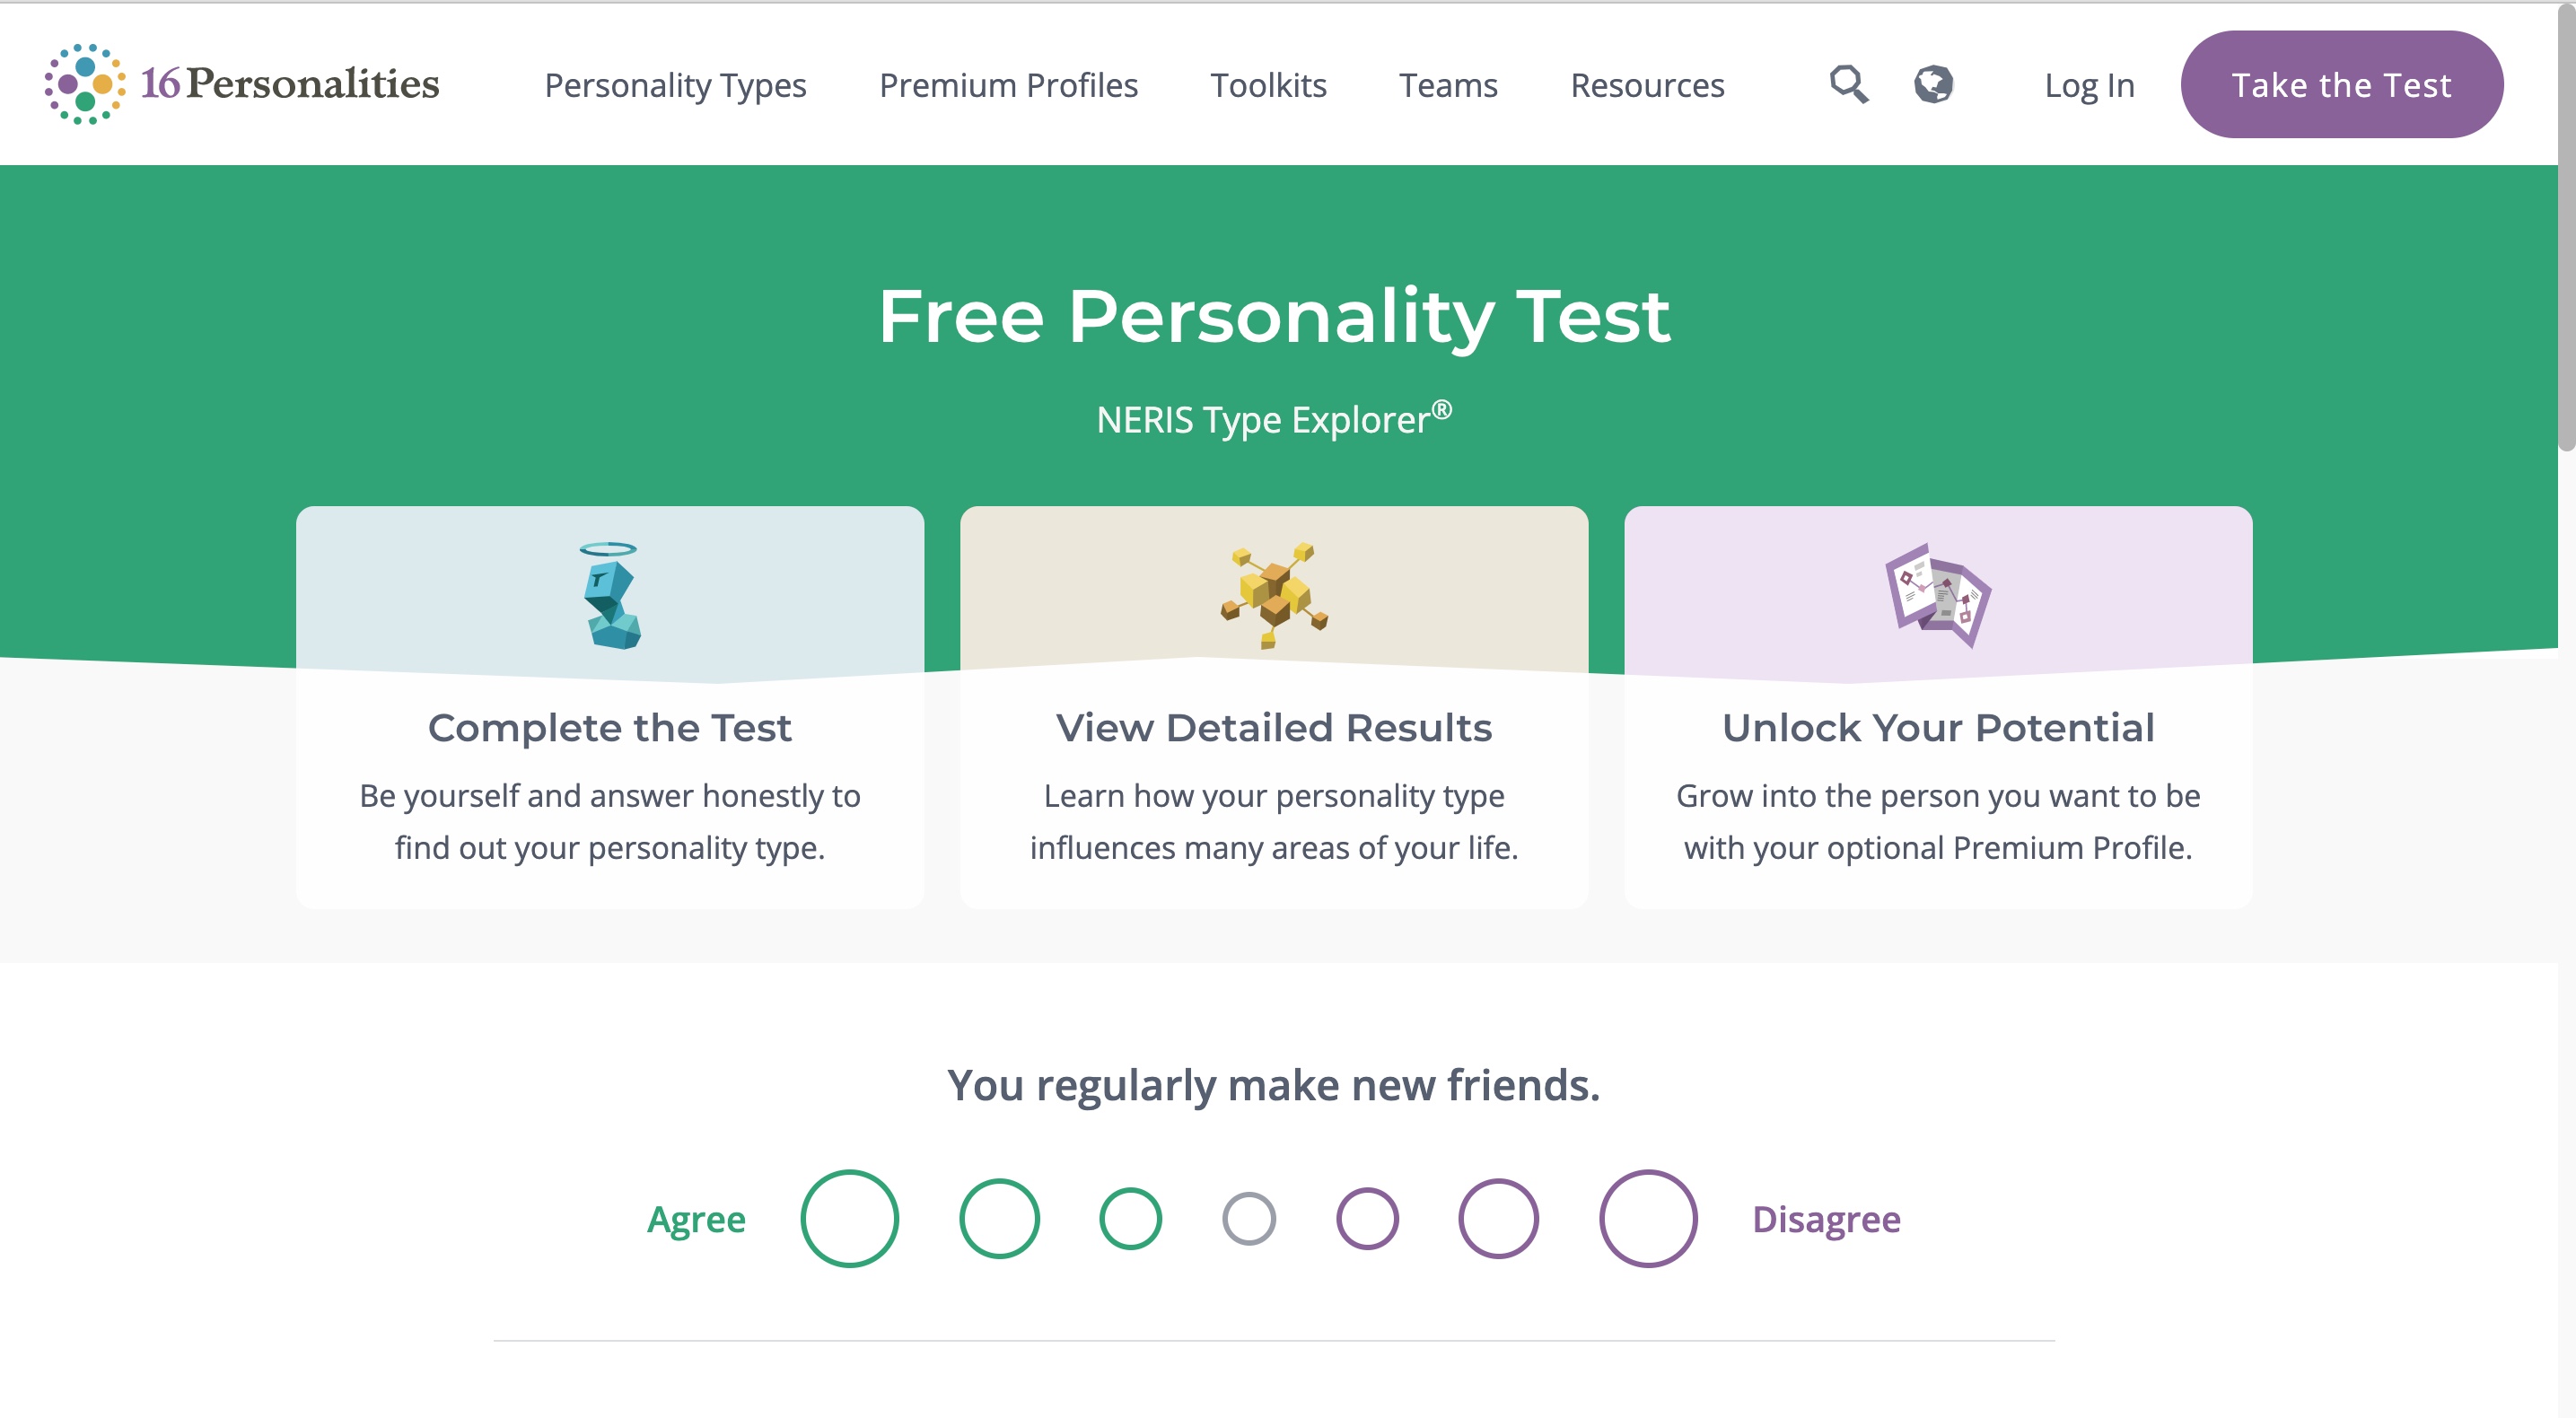Select the largest green Agree circle
2576x1418 pixels.
click(x=849, y=1218)
